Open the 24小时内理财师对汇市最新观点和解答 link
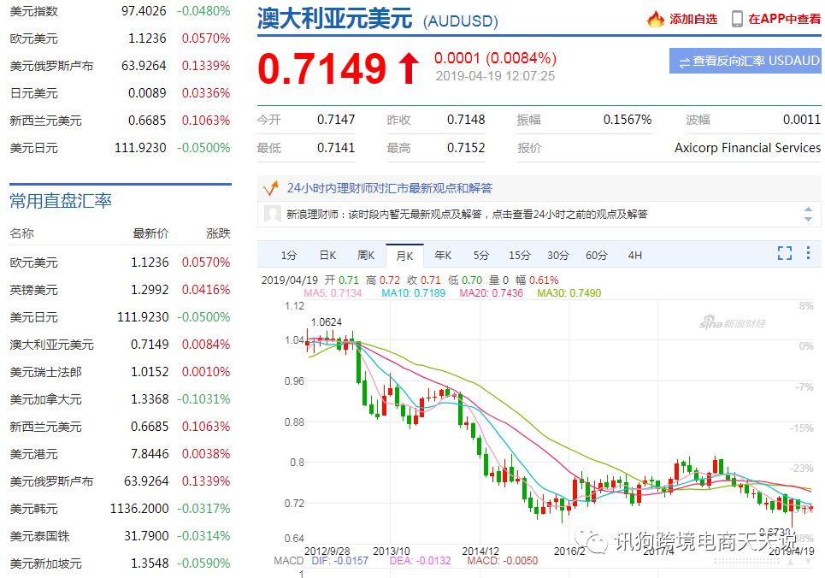Image resolution: width=825 pixels, height=578 pixels. 389,188
